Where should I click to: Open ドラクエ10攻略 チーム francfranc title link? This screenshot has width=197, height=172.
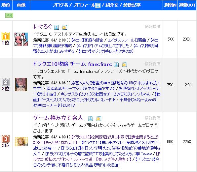tap(72, 64)
